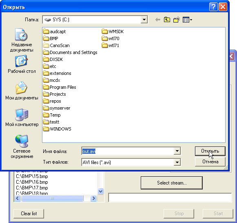Expand the file type dropdown
The width and height of the screenshot is (237, 223).
(177, 162)
